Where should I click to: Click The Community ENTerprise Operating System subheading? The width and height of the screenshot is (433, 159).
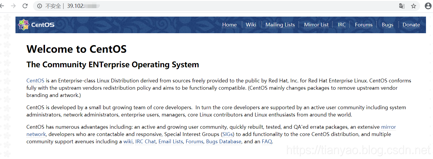pyautogui.click(x=113, y=65)
